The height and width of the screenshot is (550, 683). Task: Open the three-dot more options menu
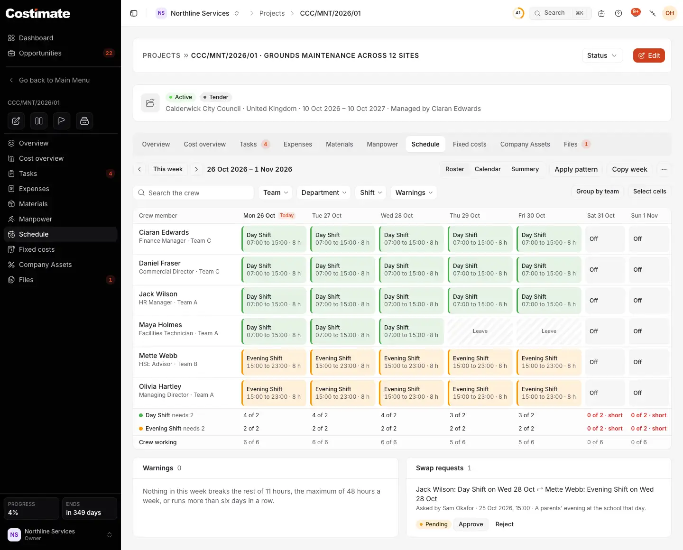tap(664, 169)
